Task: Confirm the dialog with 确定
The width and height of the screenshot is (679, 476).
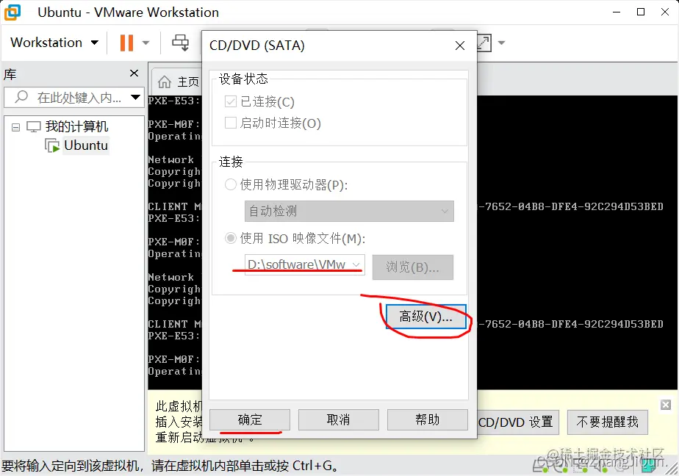Action: tap(250, 419)
